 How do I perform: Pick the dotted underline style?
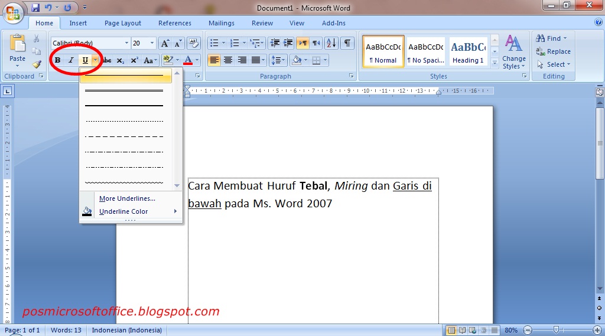tap(125, 121)
